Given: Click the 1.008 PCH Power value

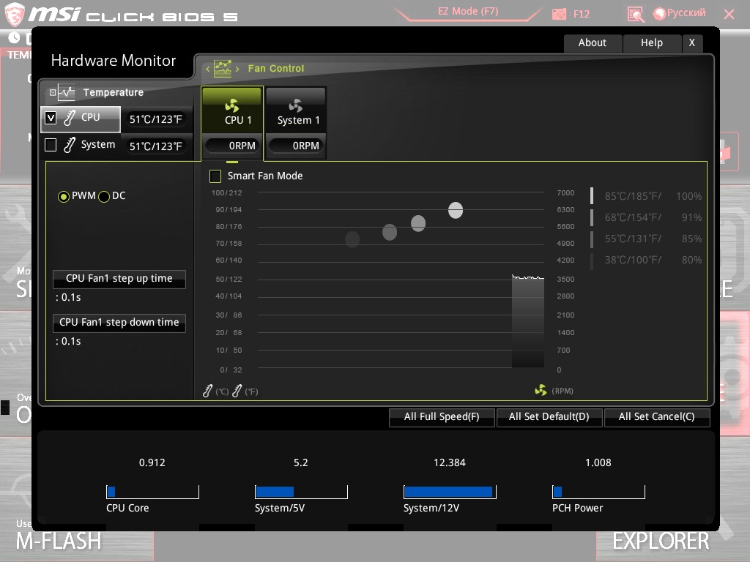Looking at the screenshot, I should [x=598, y=462].
